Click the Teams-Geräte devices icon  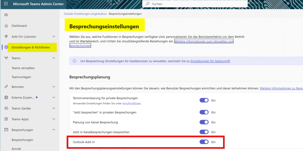[6, 108]
